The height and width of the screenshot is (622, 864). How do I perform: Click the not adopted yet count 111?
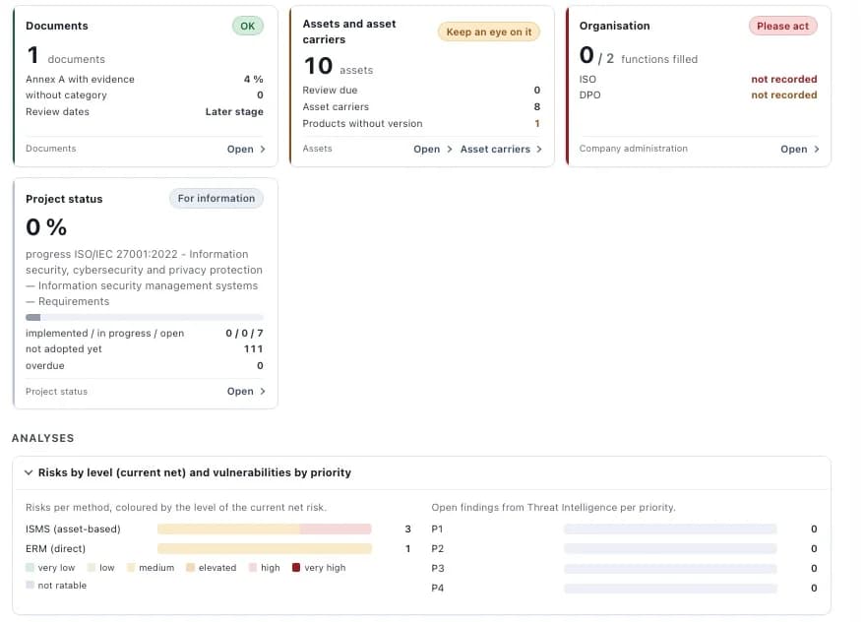tap(254, 349)
